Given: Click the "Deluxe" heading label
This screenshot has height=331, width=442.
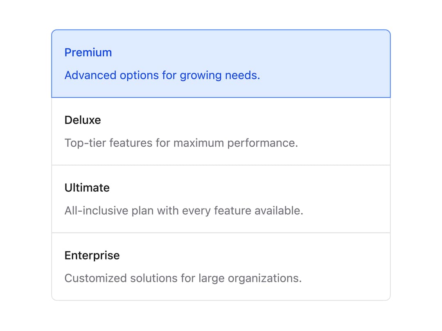Looking at the screenshot, I should [83, 120].
